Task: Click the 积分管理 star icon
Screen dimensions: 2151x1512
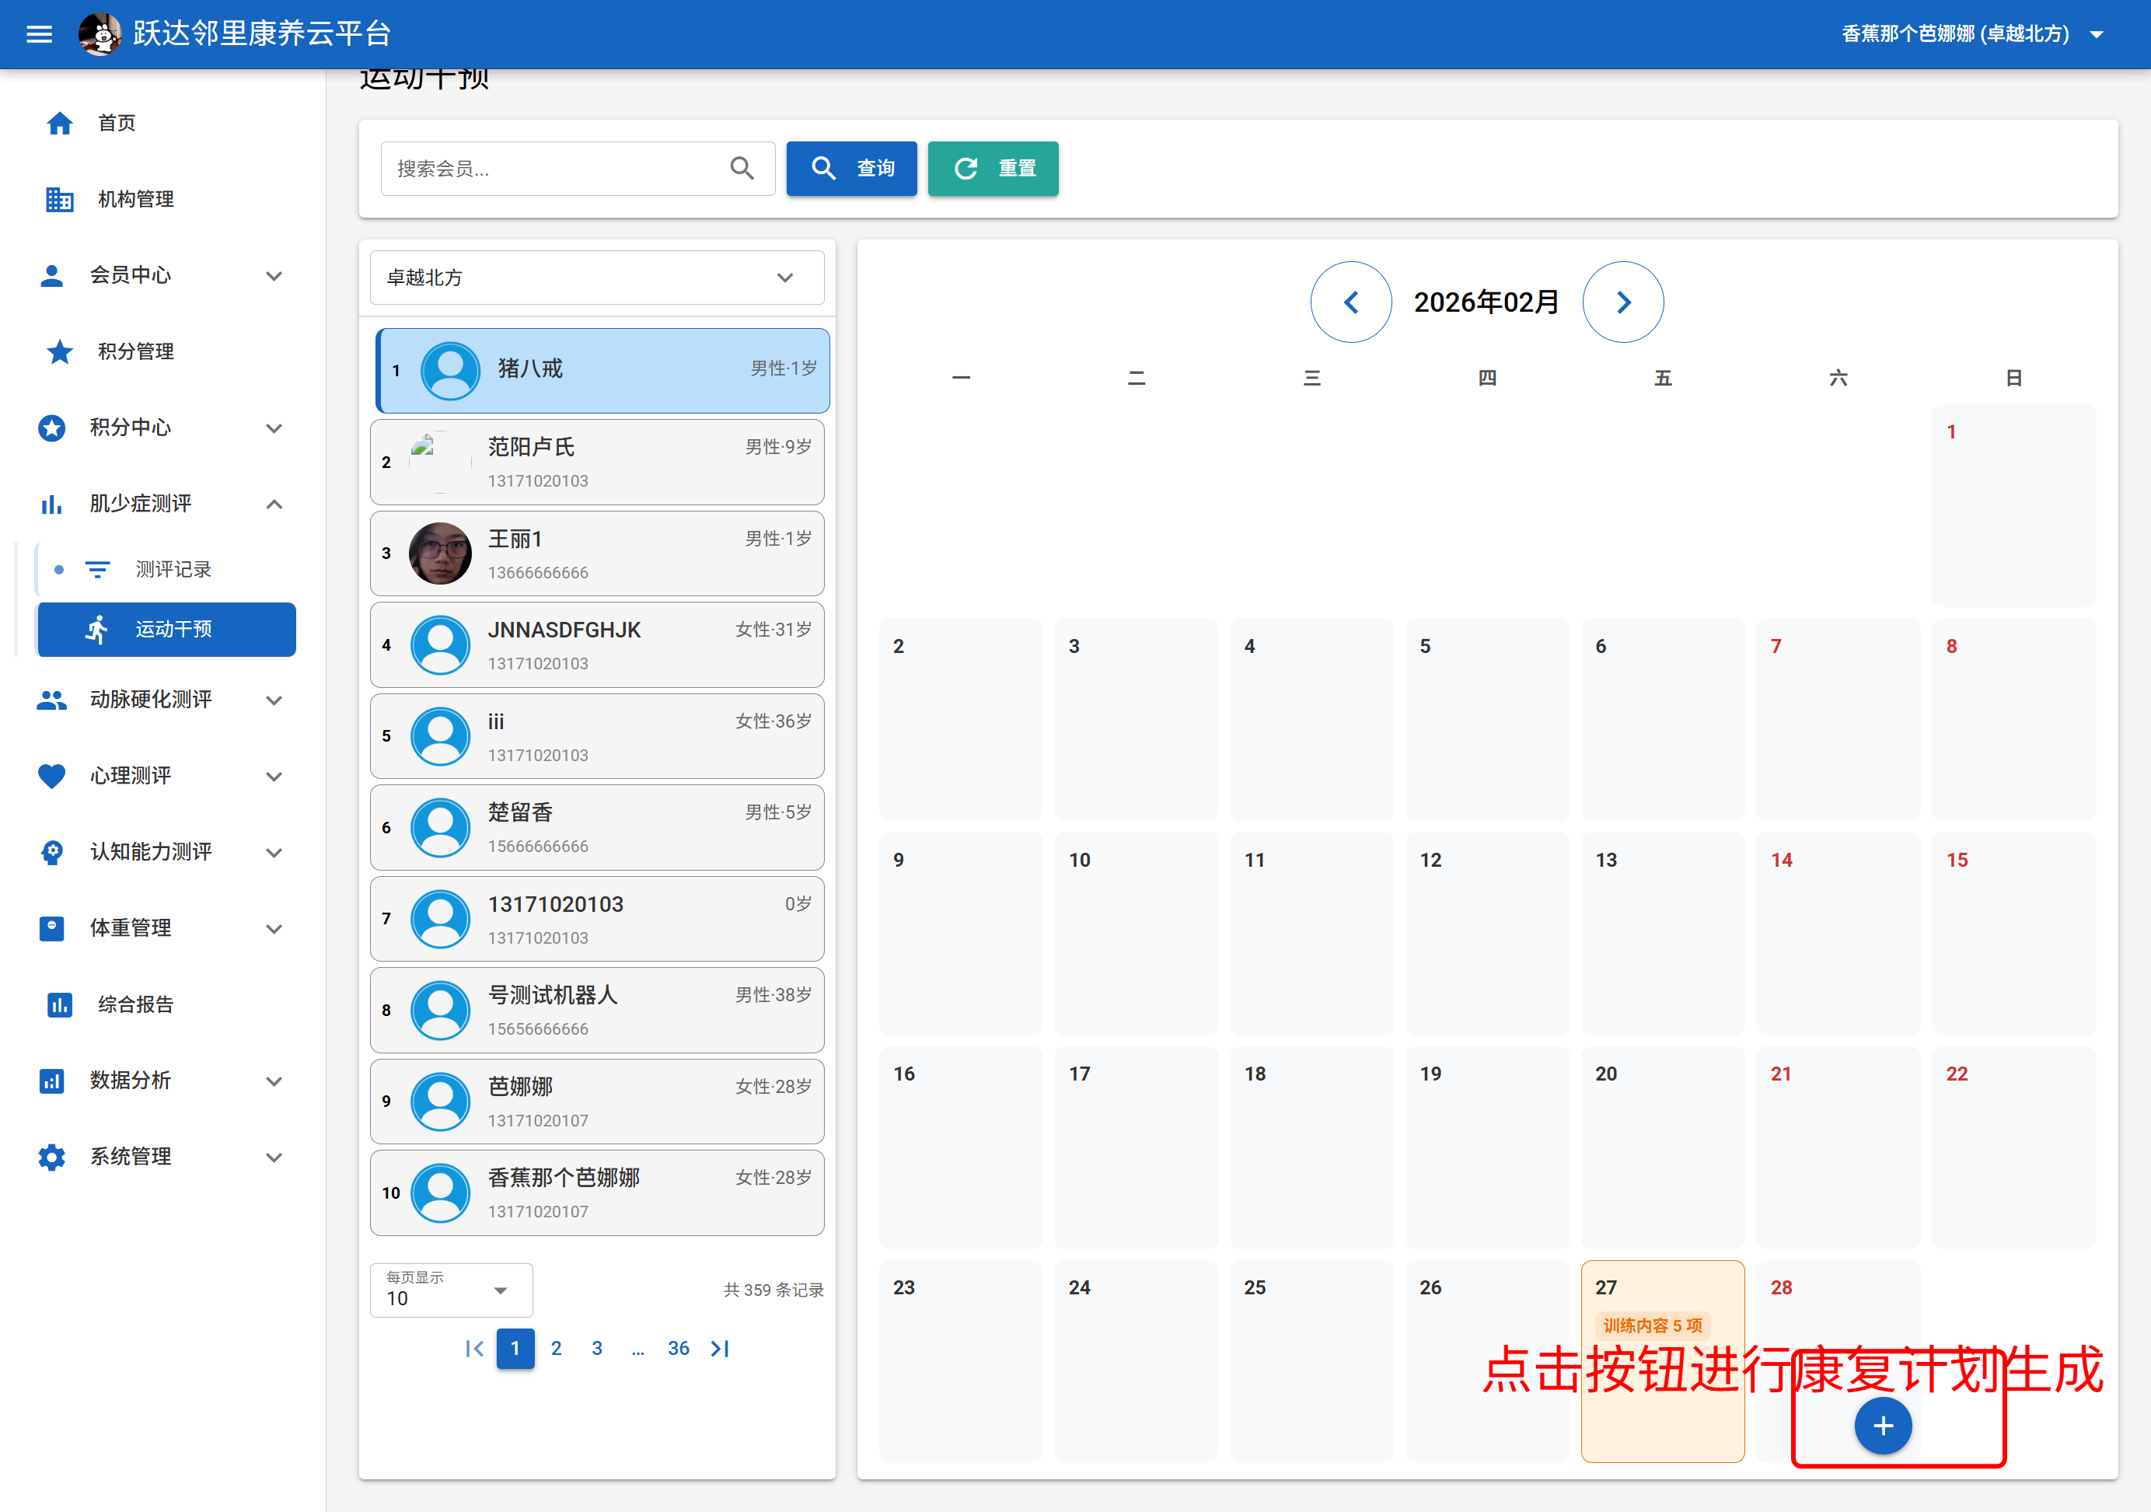Action: (60, 351)
